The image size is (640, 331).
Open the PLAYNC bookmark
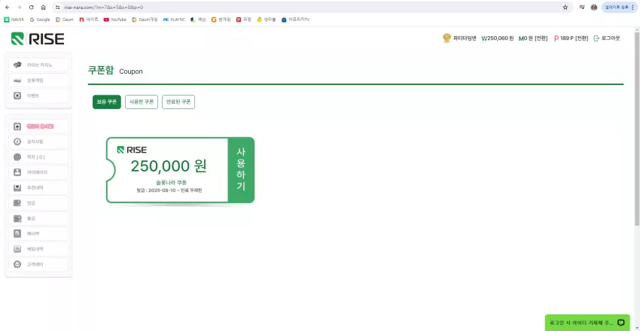point(174,19)
